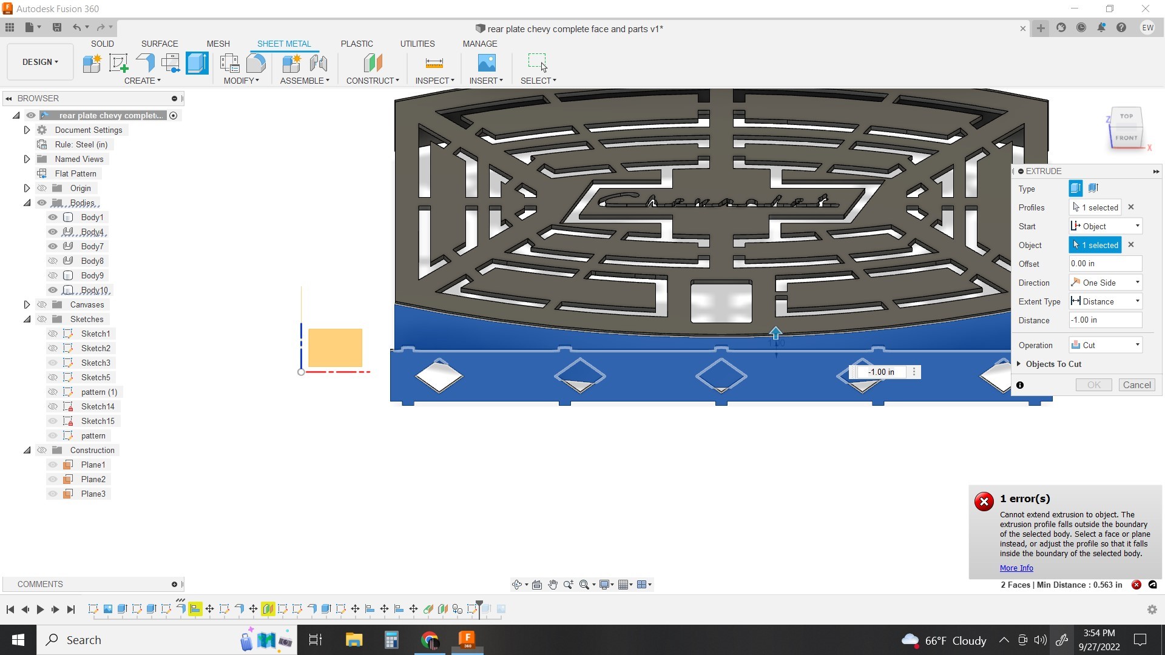The image size is (1165, 655).
Task: Click the highlighted Extrude tool icon
Action: (x=197, y=63)
